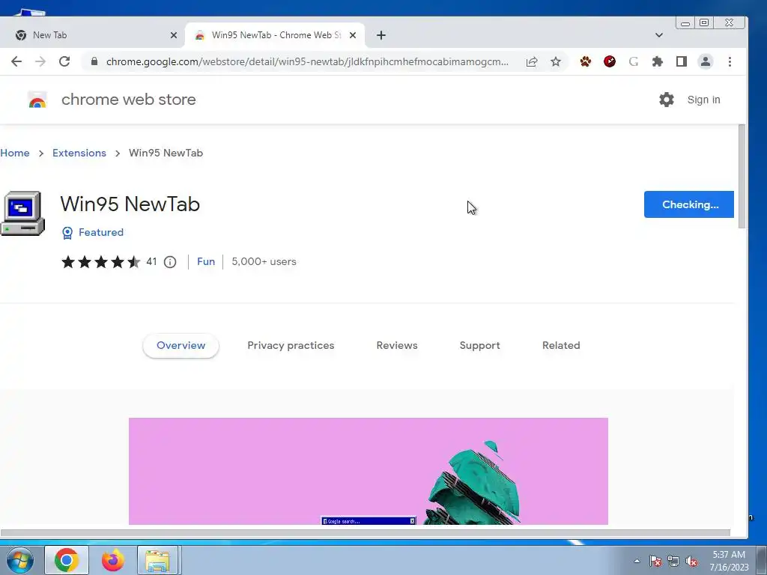Click the muted volume tray icon
Image resolution: width=767 pixels, height=575 pixels.
pos(691,562)
